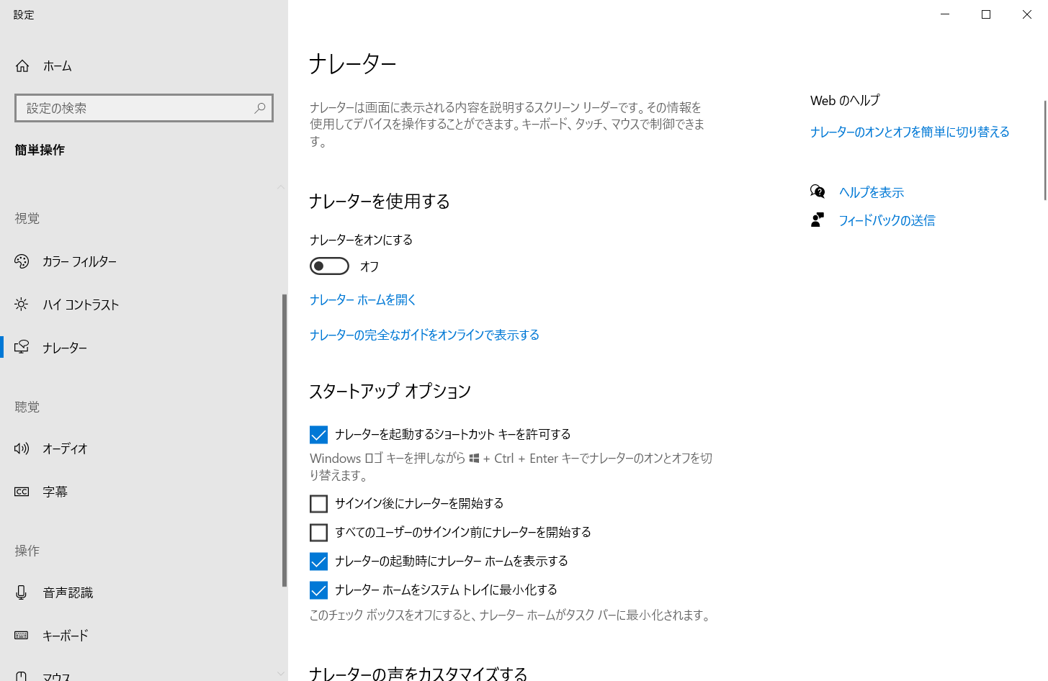Click the 簡単操作 category title

point(40,150)
